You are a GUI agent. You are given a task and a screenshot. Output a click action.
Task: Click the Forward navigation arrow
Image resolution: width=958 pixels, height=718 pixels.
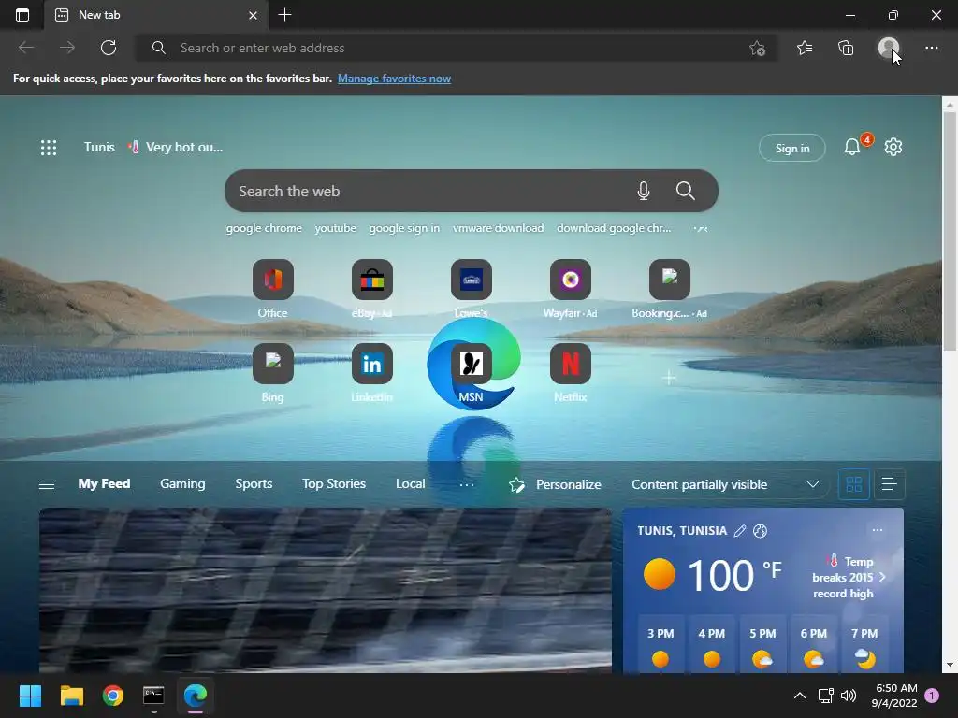67,48
